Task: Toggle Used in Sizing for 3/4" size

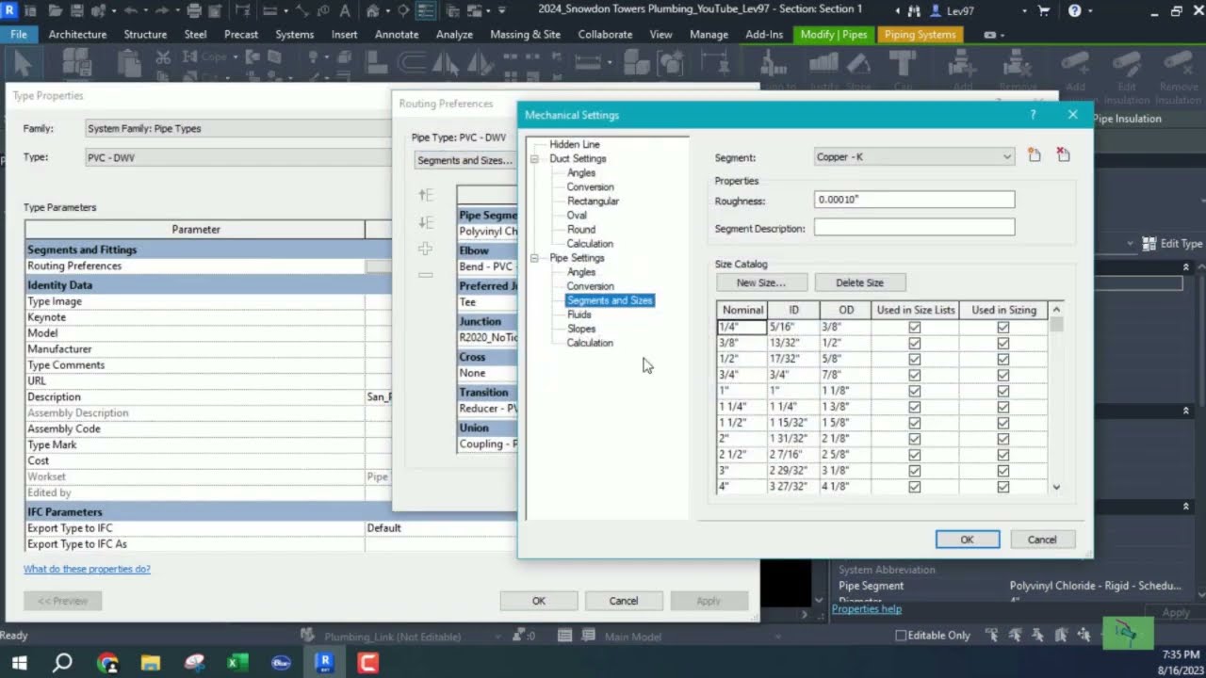Action: [x=1002, y=375]
